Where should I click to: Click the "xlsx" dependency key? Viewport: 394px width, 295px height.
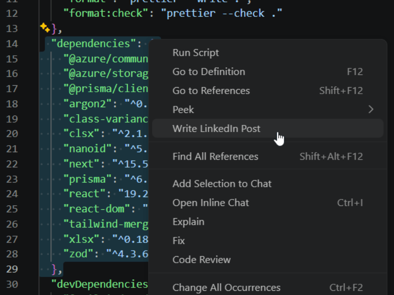(x=81, y=239)
